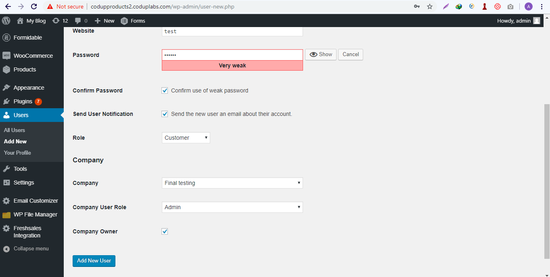Click the Forms icon in admin bar

pos(124,21)
